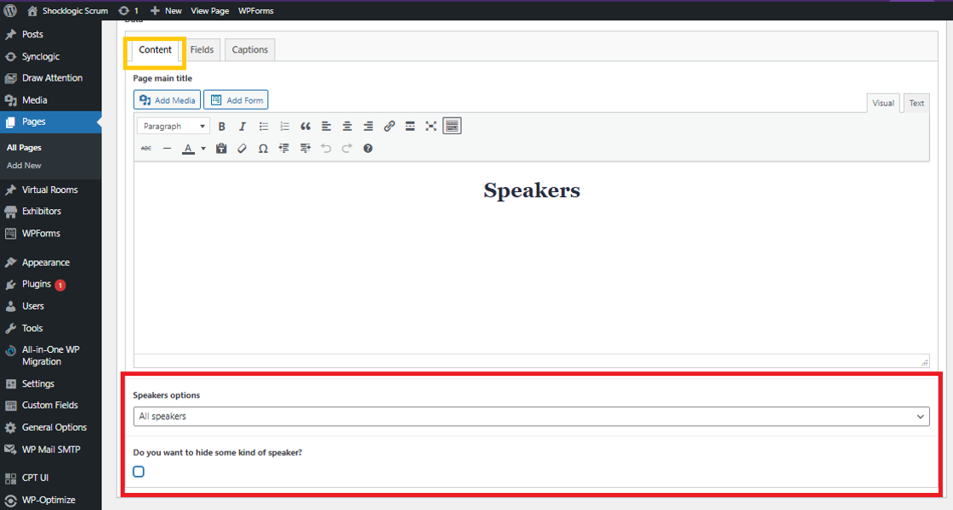Switch editor to Visual mode
The height and width of the screenshot is (510, 953).
pos(883,103)
